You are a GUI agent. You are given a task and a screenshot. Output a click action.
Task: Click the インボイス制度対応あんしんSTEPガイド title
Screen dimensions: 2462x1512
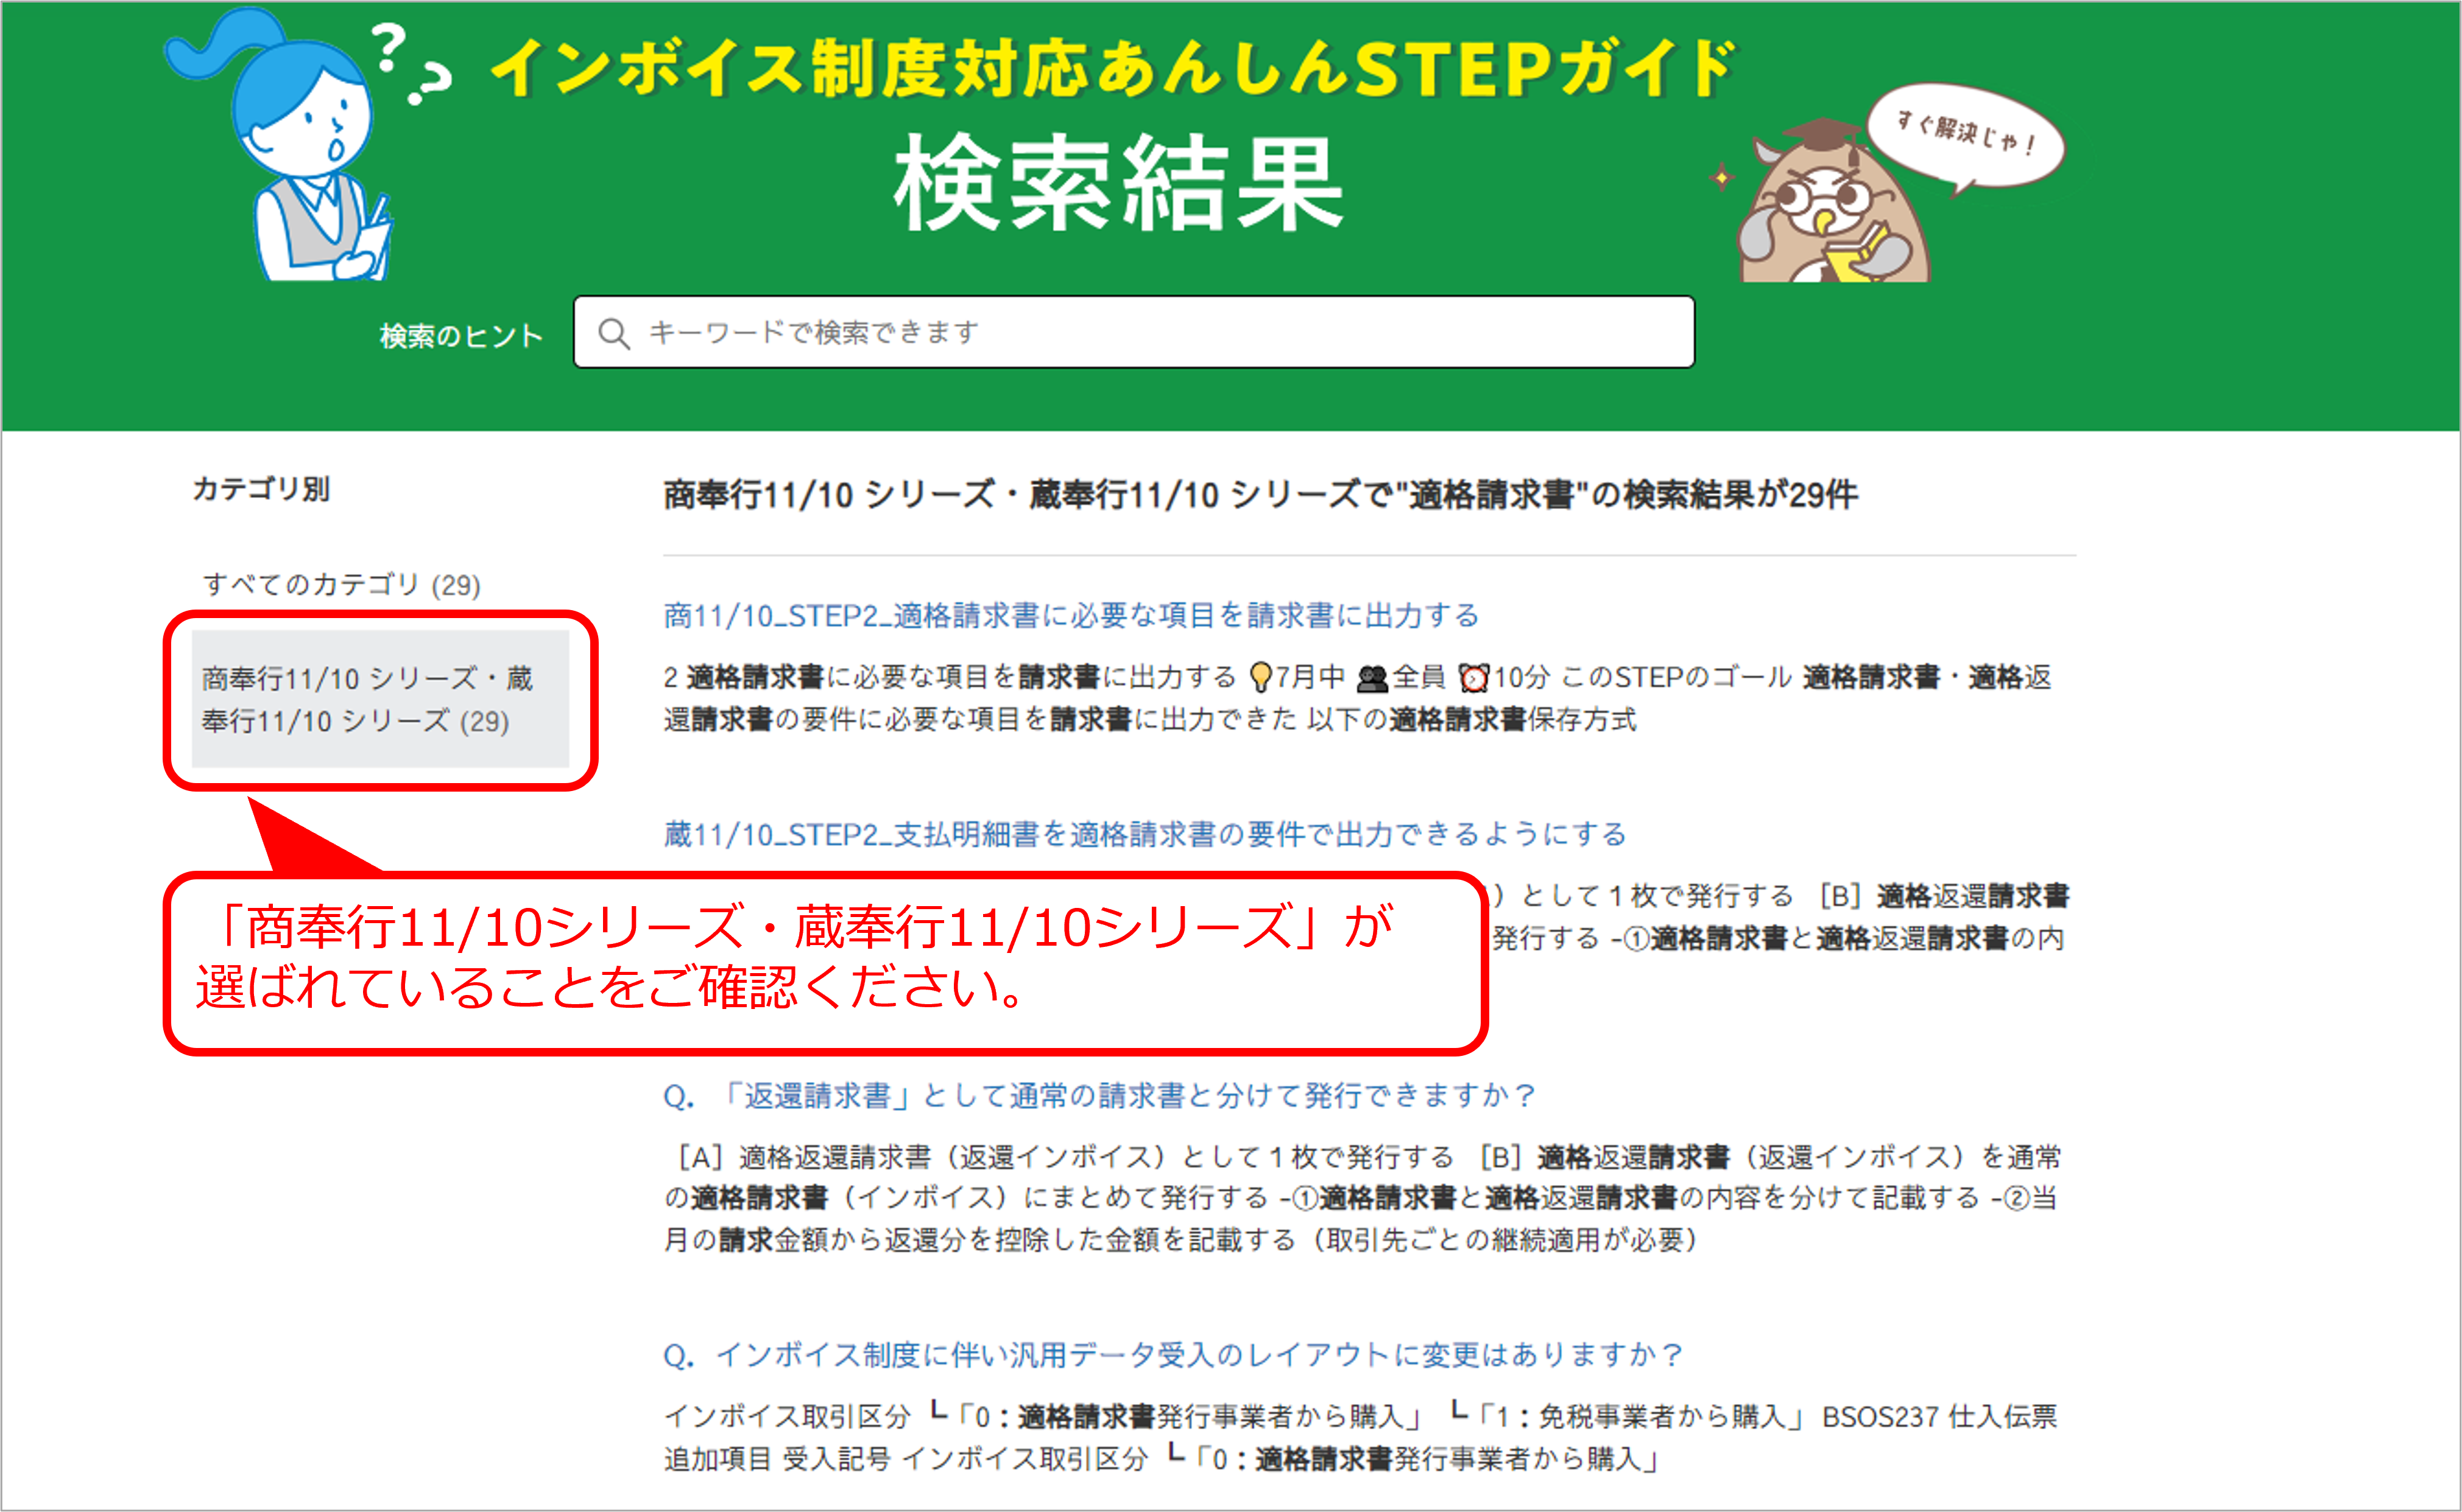pyautogui.click(x=1114, y=69)
